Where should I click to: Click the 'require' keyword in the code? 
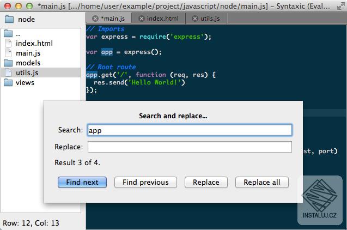153,37
